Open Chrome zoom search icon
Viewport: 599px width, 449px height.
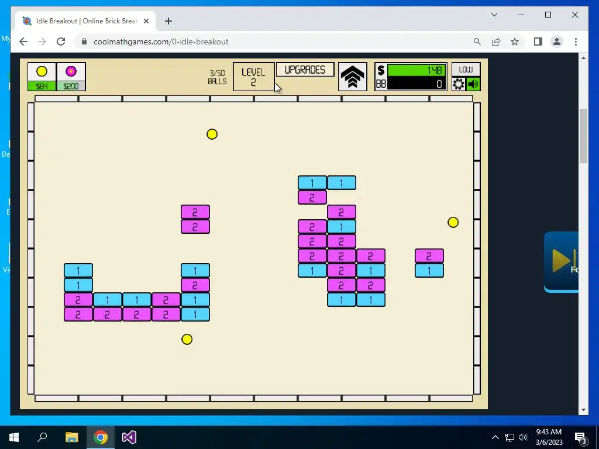click(x=477, y=42)
